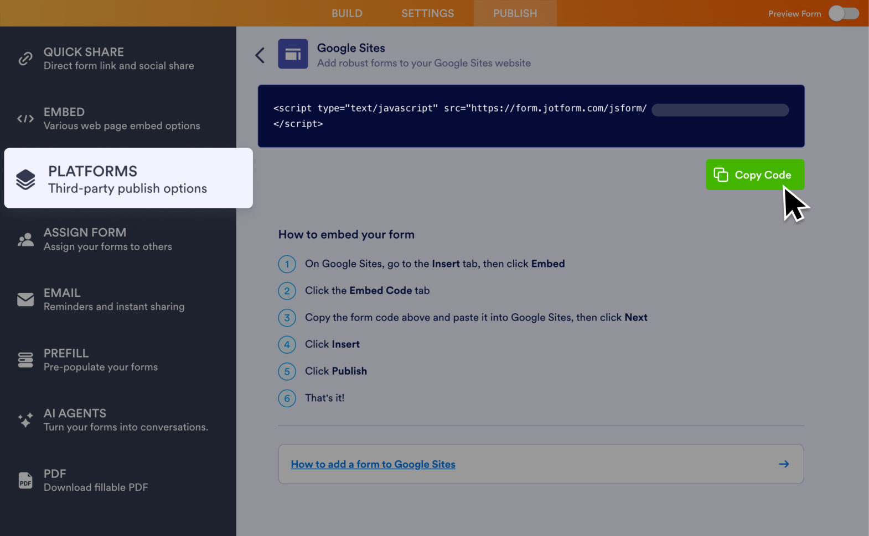Click the Quick Share link icon
869x536 pixels.
(x=25, y=59)
